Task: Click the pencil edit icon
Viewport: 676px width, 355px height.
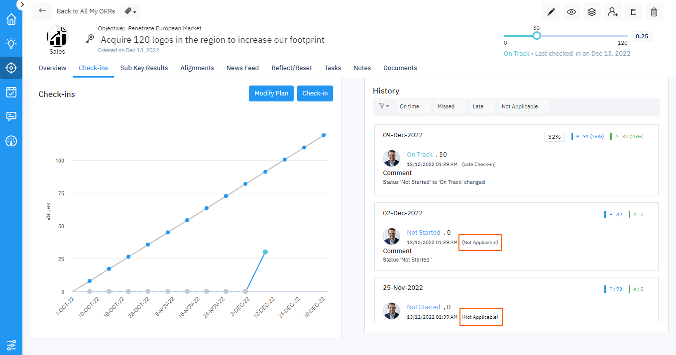Action: [x=551, y=12]
